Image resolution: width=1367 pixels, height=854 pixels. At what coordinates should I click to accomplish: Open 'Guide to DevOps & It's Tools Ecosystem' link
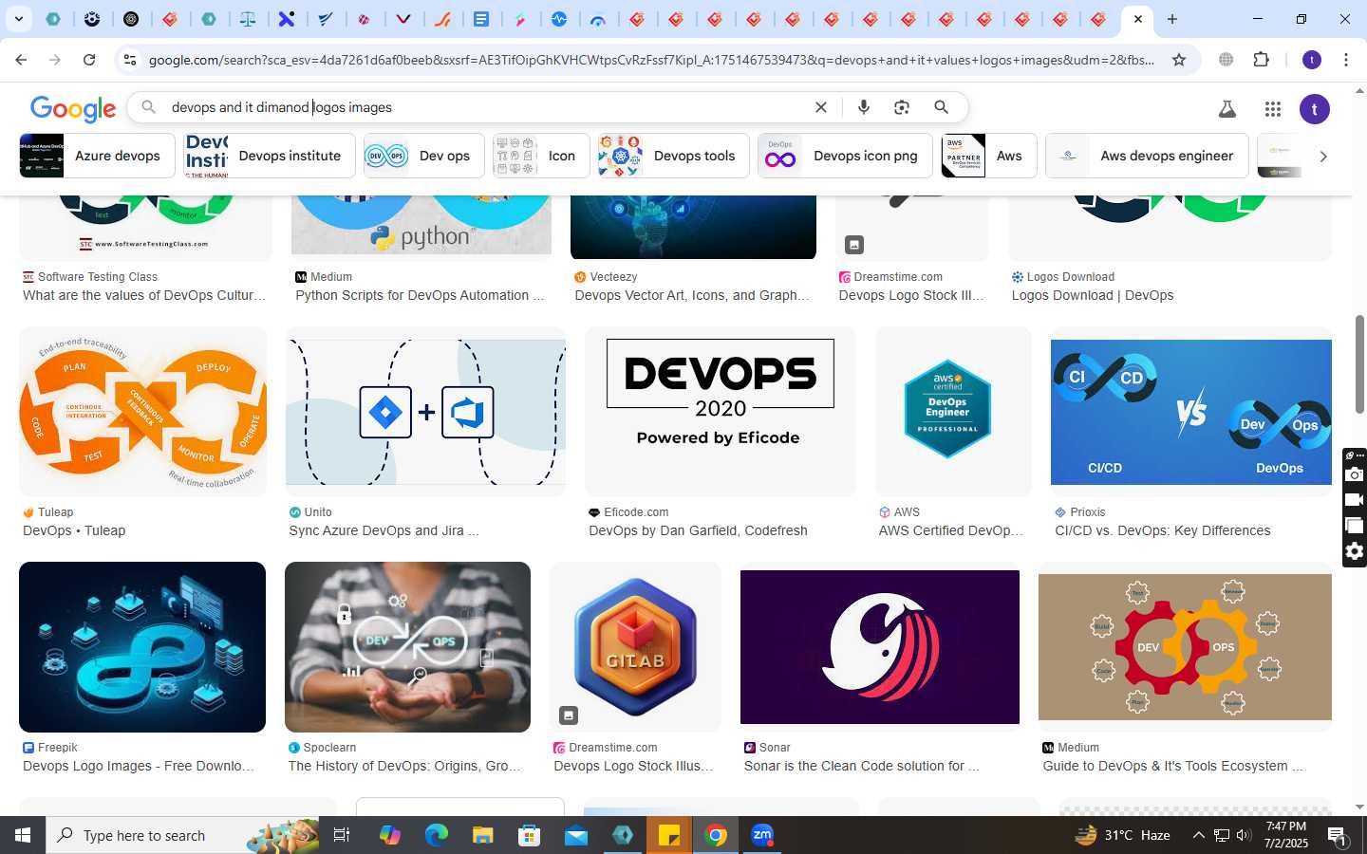coord(1172,766)
